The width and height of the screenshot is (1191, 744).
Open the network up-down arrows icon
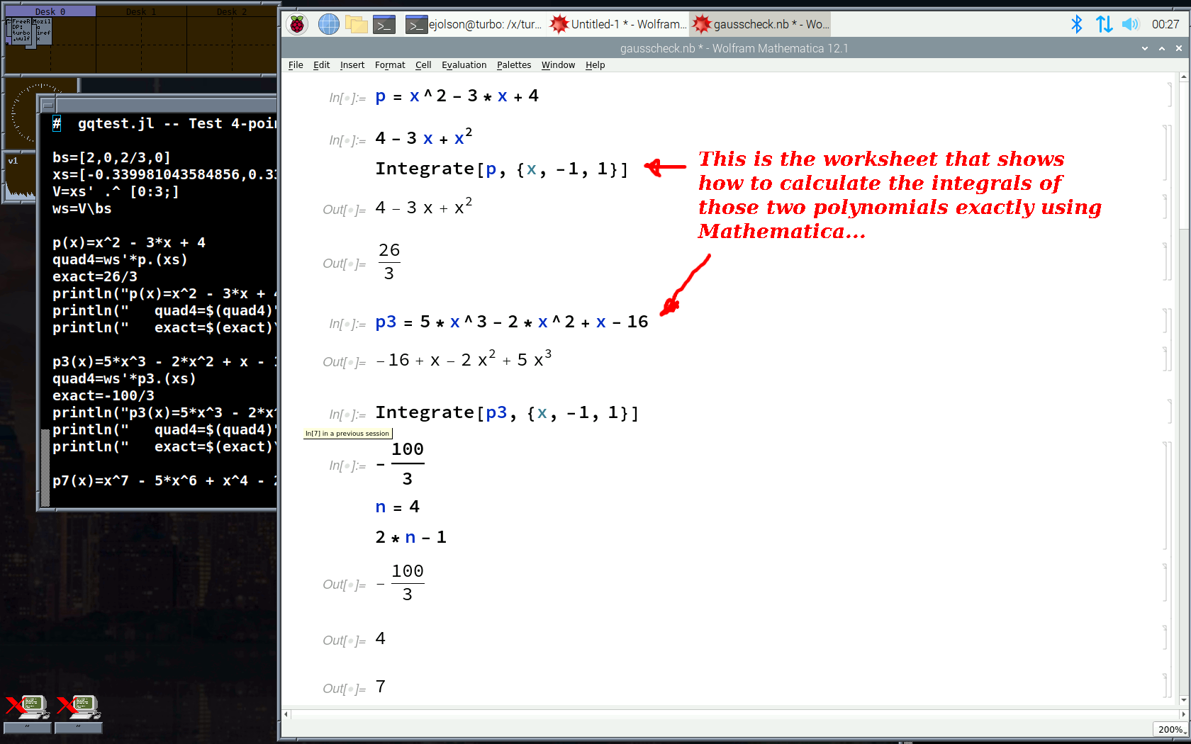pos(1104,24)
